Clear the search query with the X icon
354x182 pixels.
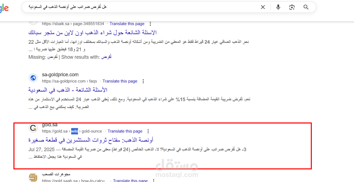(263, 7)
